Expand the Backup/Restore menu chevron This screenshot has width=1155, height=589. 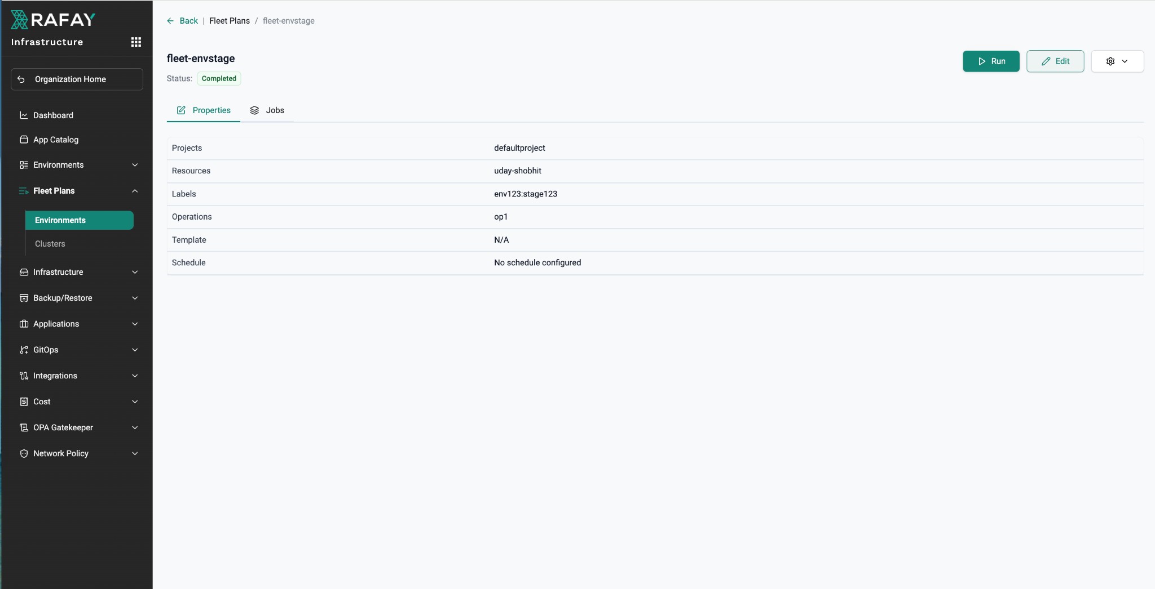pos(135,298)
